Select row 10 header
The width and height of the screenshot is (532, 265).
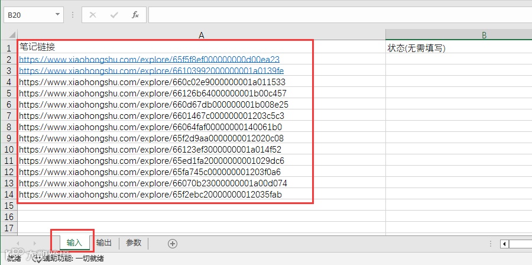click(x=9, y=149)
